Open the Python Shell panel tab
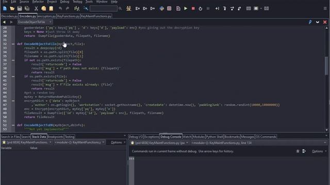The image size is (330, 185). pyautogui.click(x=214, y=137)
